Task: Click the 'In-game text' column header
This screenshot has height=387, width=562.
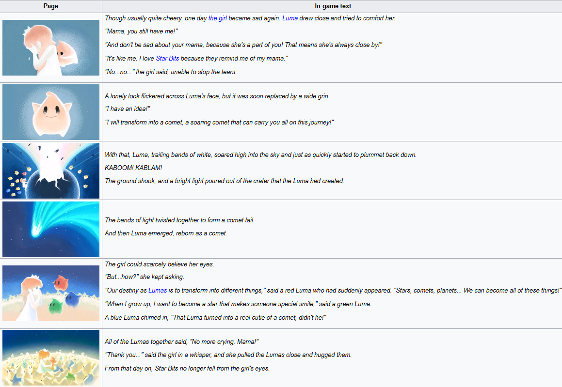Action: click(x=333, y=6)
